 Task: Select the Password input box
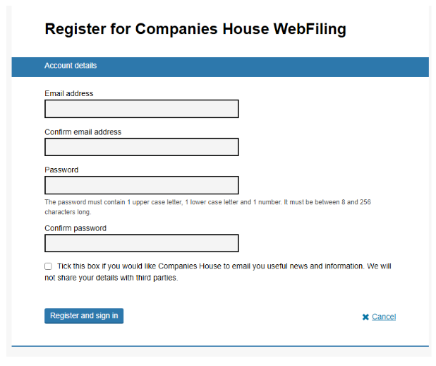141,185
